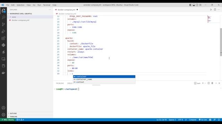Image resolution: width=222 pixels, height=124 pixels.
Task: Click the WSL: Ubuntu remote indicator
Action: pos(8,120)
